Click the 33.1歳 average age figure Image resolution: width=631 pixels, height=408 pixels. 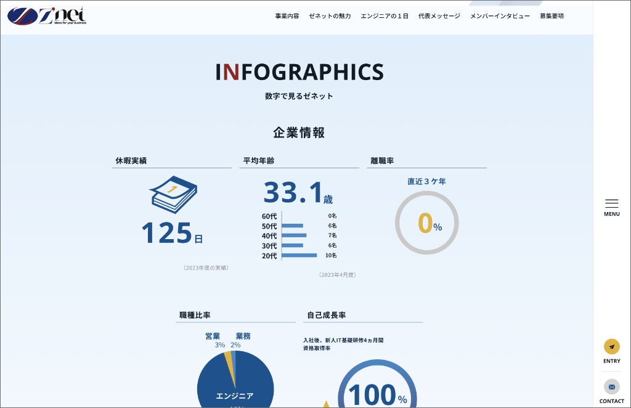[x=298, y=193]
